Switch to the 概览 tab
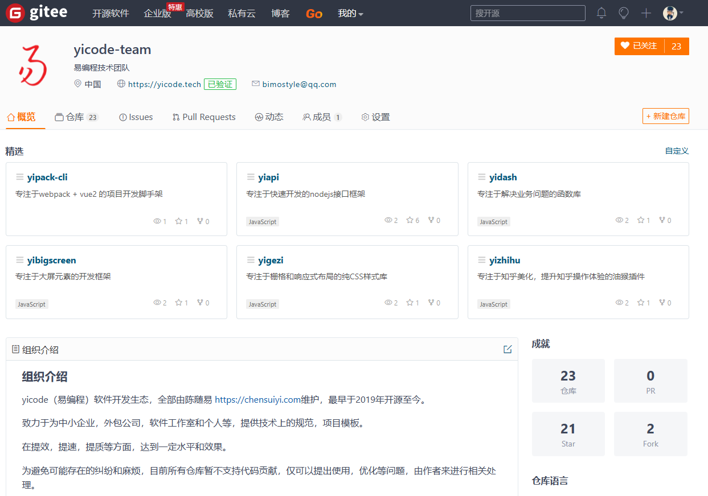This screenshot has height=496, width=708. [21, 117]
